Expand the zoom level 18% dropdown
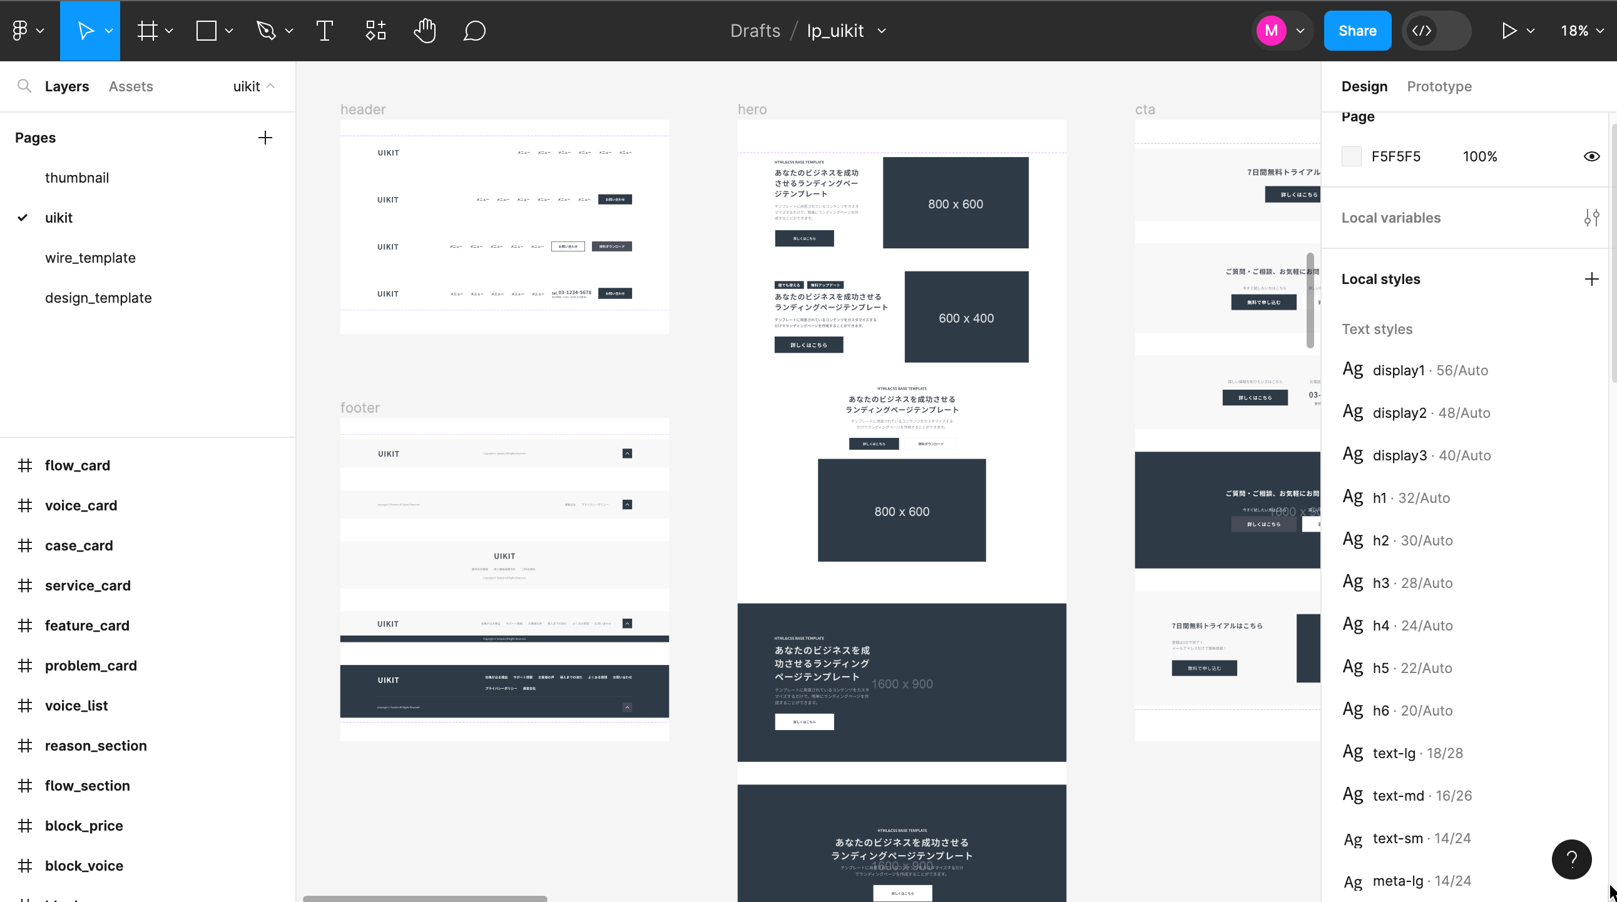 1582,31
